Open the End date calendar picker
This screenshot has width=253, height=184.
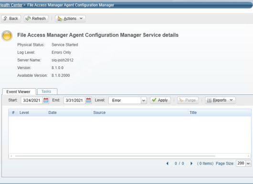88,100
